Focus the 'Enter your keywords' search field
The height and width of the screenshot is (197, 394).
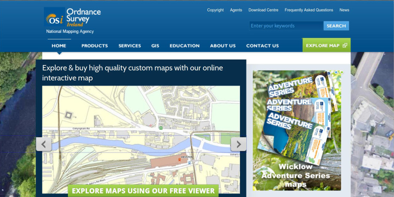[286, 26]
